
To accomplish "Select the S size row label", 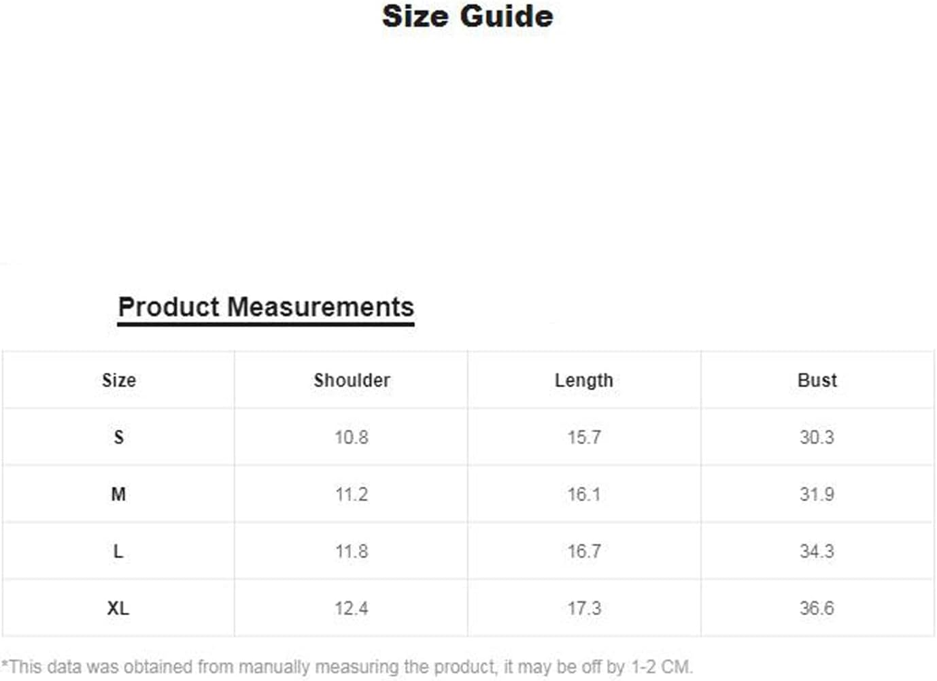I will (119, 437).
